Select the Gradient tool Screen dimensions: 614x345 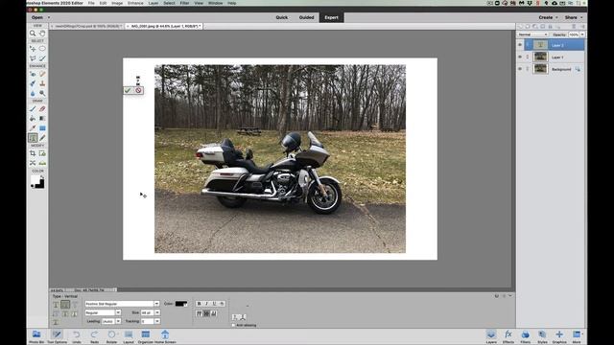pyautogui.click(x=42, y=118)
